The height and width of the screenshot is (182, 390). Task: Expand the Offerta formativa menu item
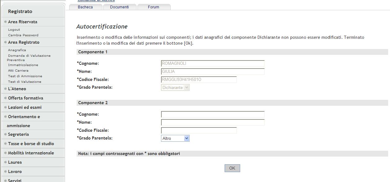(x=25, y=98)
